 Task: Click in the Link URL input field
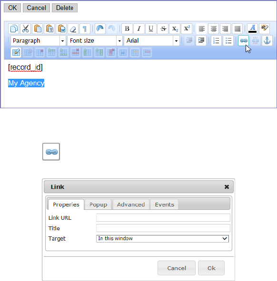163,218
